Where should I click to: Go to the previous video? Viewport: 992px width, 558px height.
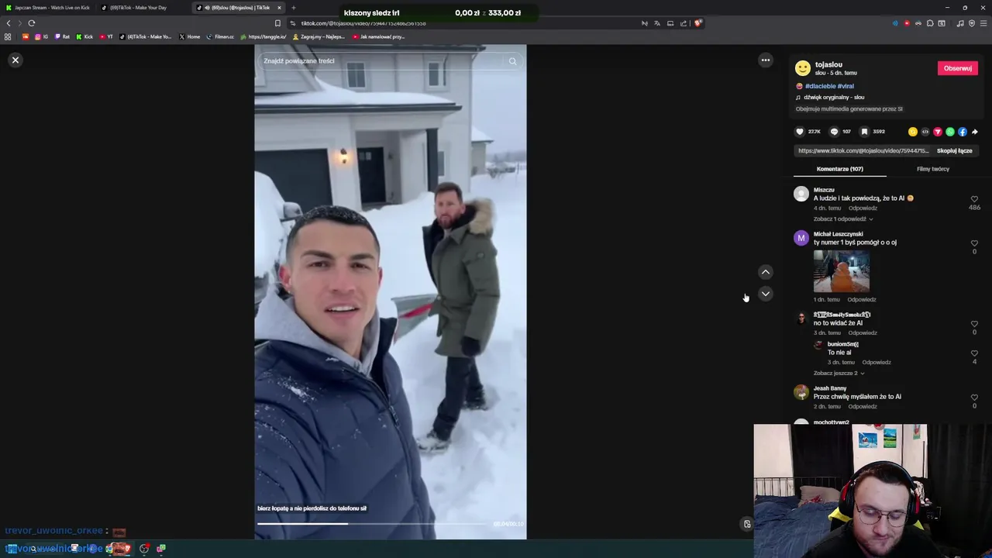click(x=766, y=272)
